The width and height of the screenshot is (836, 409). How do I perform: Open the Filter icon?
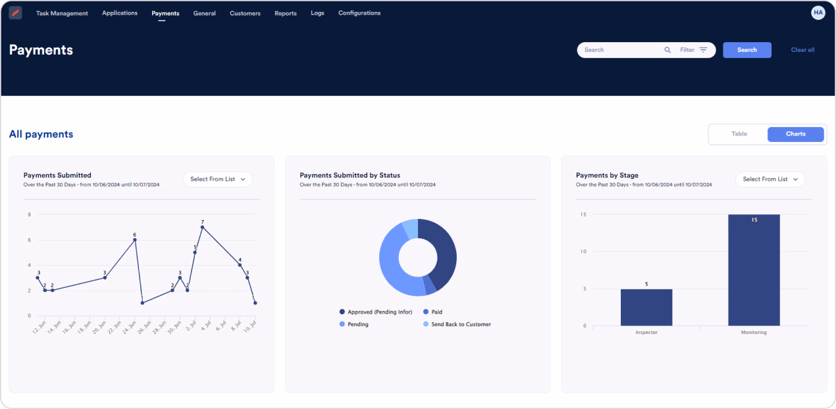(x=704, y=50)
